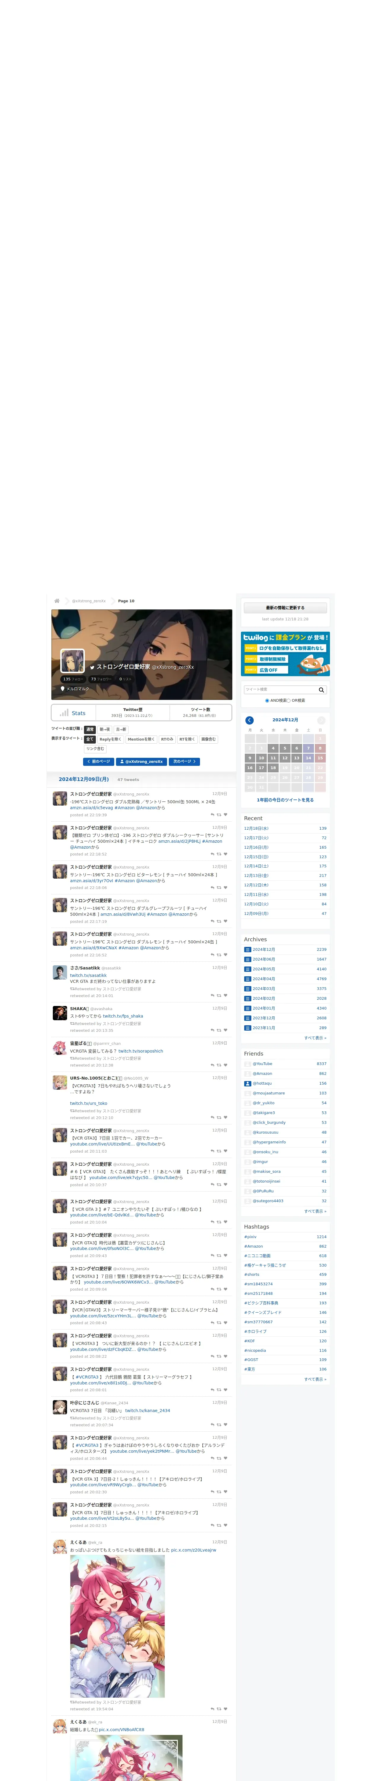Viewport: 381px width, 1781px height.
Task: Click reply icon on the 22:19:39 tweet
Action: (x=212, y=815)
